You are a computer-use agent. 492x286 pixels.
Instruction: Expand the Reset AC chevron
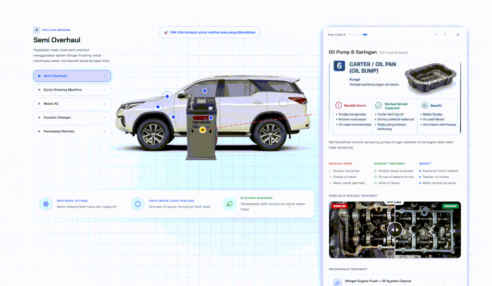104,104
